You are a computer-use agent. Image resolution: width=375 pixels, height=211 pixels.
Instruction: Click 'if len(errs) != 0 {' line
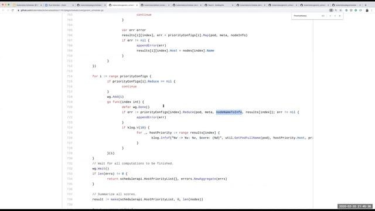tap(110, 173)
